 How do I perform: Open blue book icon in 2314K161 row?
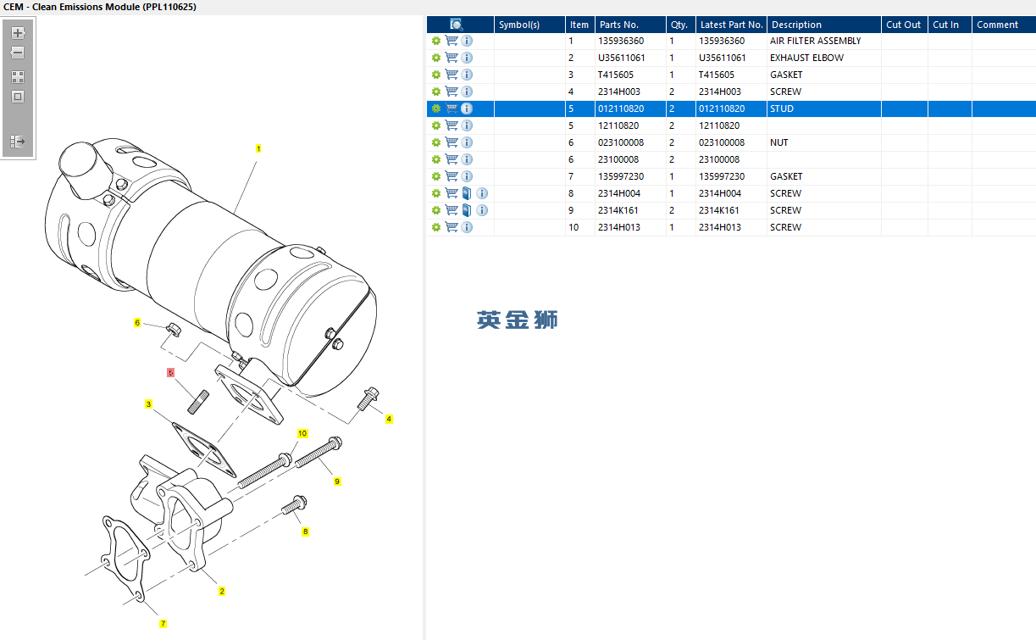467,210
